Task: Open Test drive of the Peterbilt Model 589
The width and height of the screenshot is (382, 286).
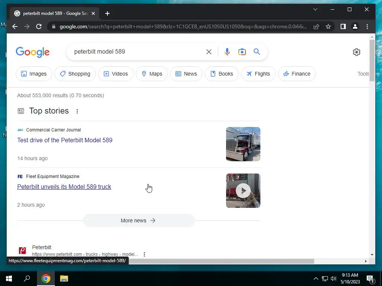Action: (65, 140)
